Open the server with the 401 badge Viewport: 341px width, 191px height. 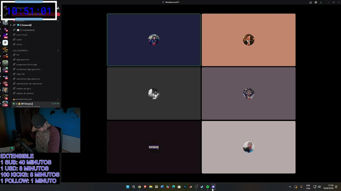coord(5,36)
